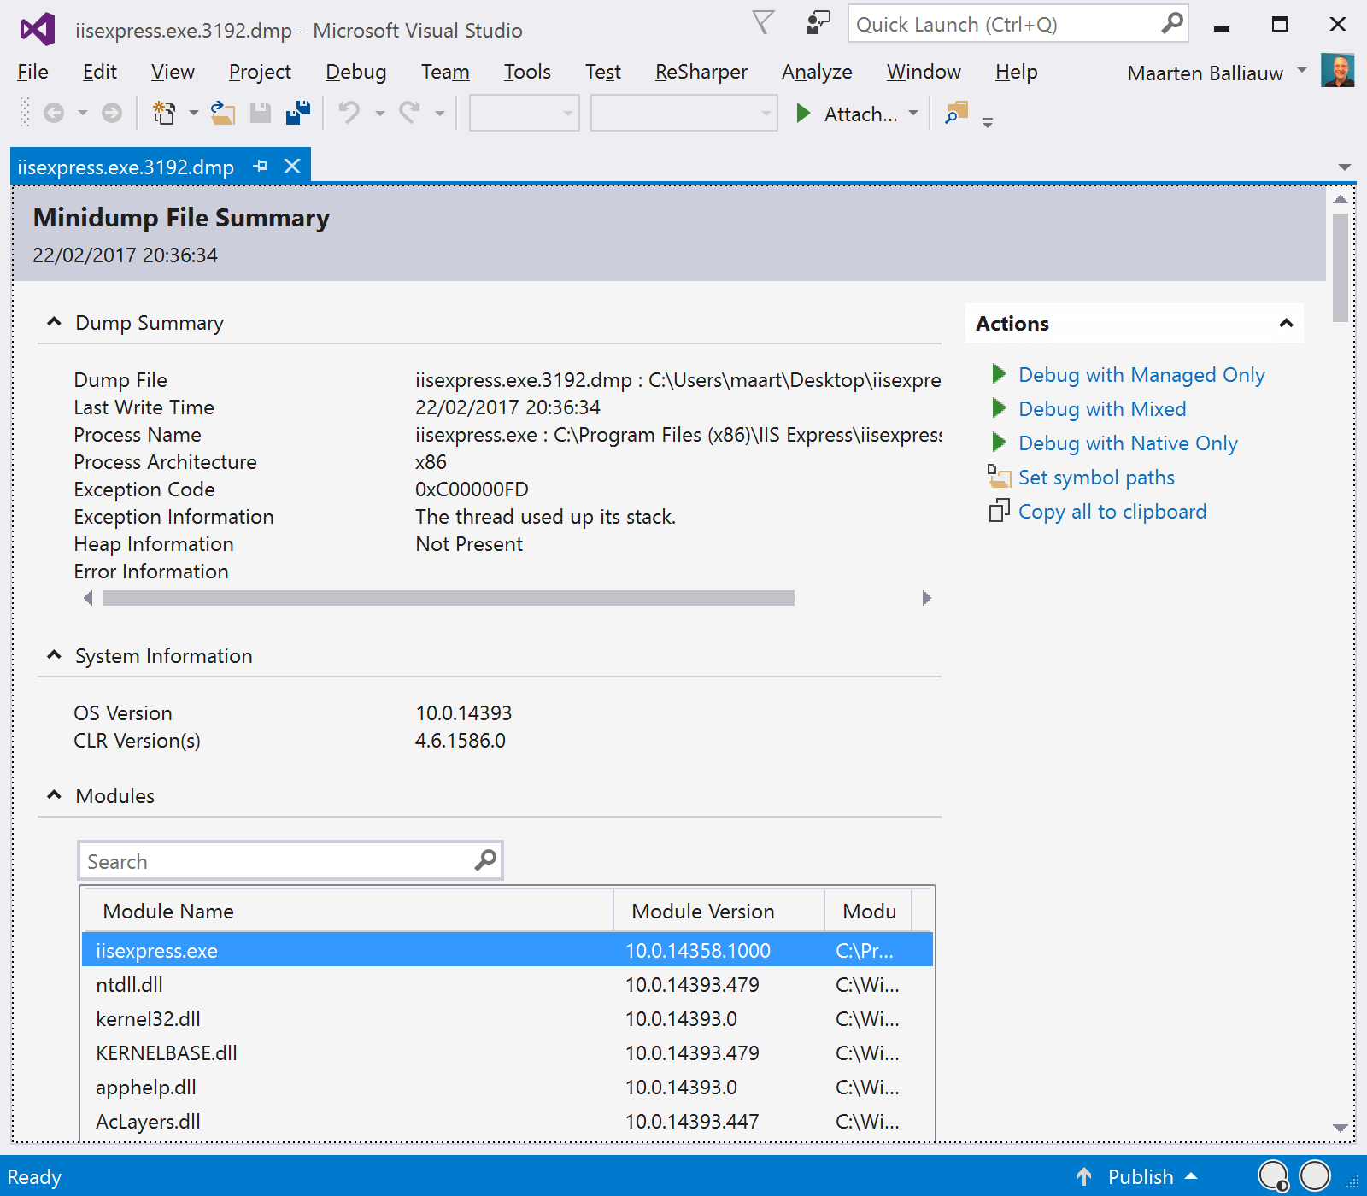1367x1196 pixels.
Task: Collapse the System Information section
Action: click(54, 655)
